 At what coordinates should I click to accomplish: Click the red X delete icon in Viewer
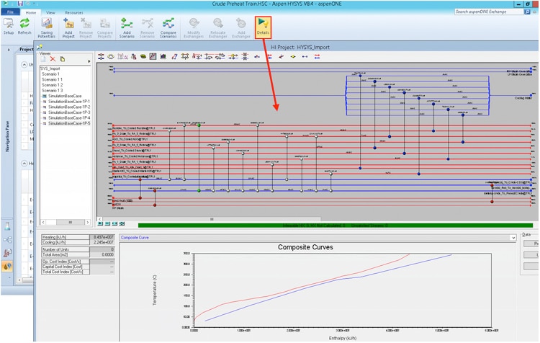point(53,59)
